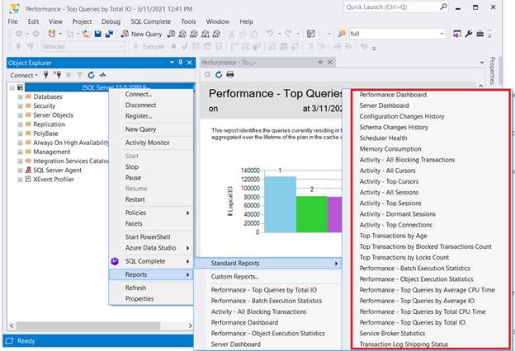Close the Performance report tab
The image size is (515, 351).
[330, 62]
